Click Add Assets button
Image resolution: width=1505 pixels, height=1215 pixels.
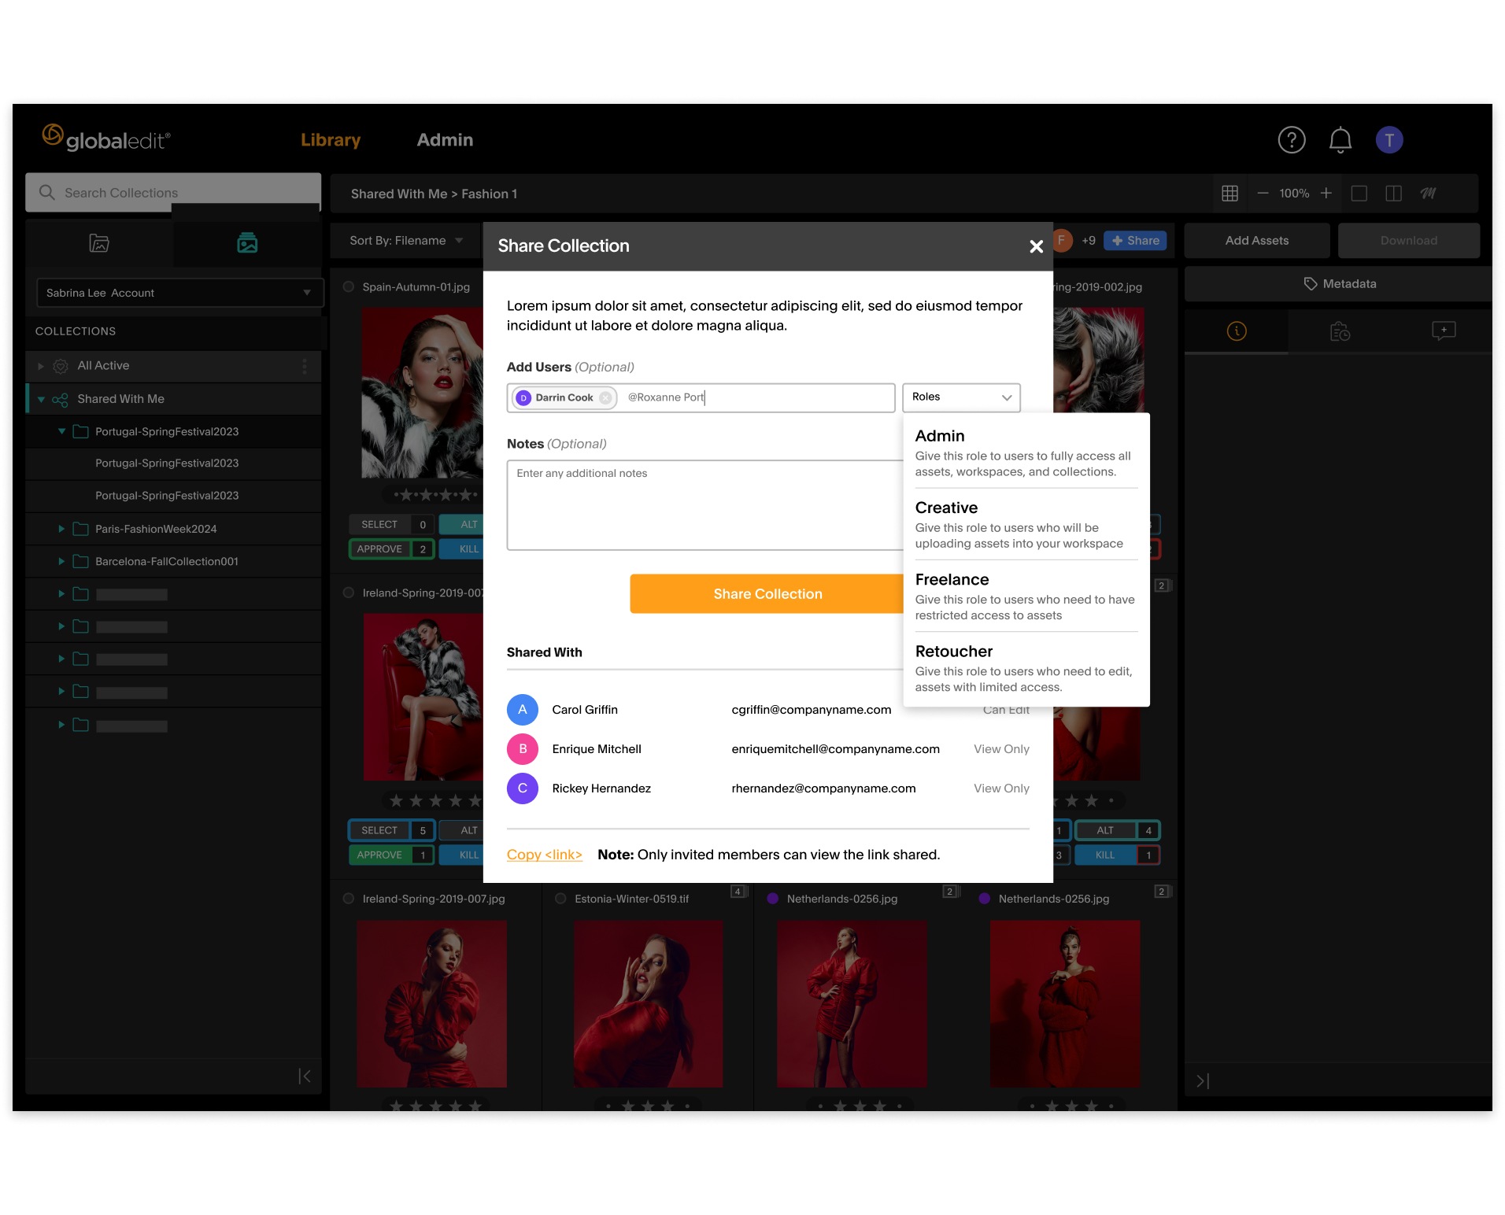point(1256,241)
